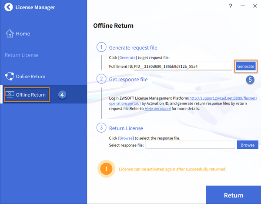The image size is (261, 204).
Task: Click the back arrow beside License Manager
Action: pyautogui.click(x=9, y=7)
